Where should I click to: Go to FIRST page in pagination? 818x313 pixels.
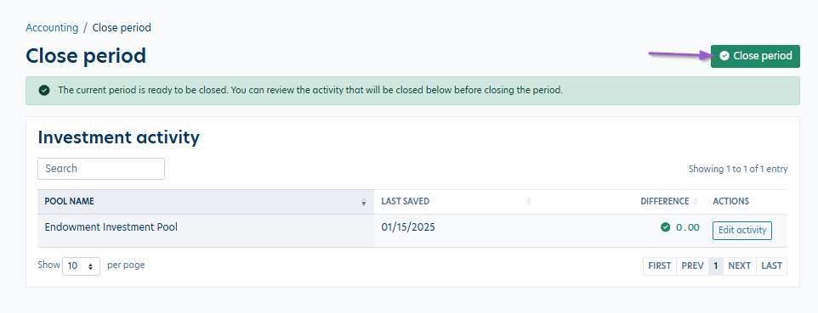point(659,266)
